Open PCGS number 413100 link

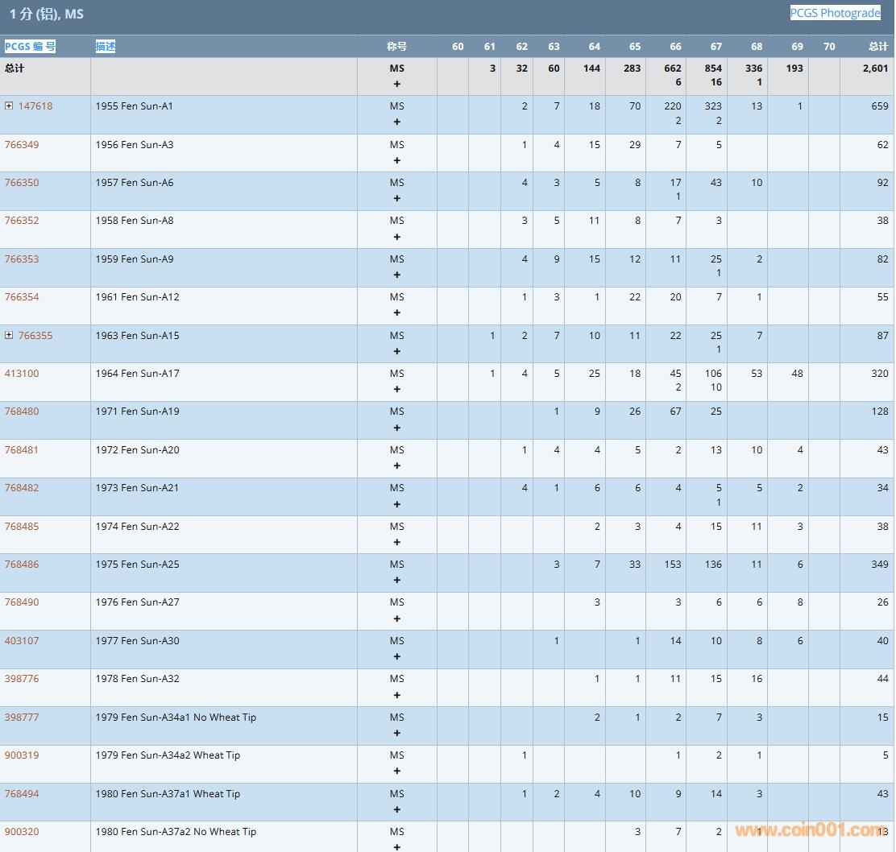pyautogui.click(x=22, y=374)
